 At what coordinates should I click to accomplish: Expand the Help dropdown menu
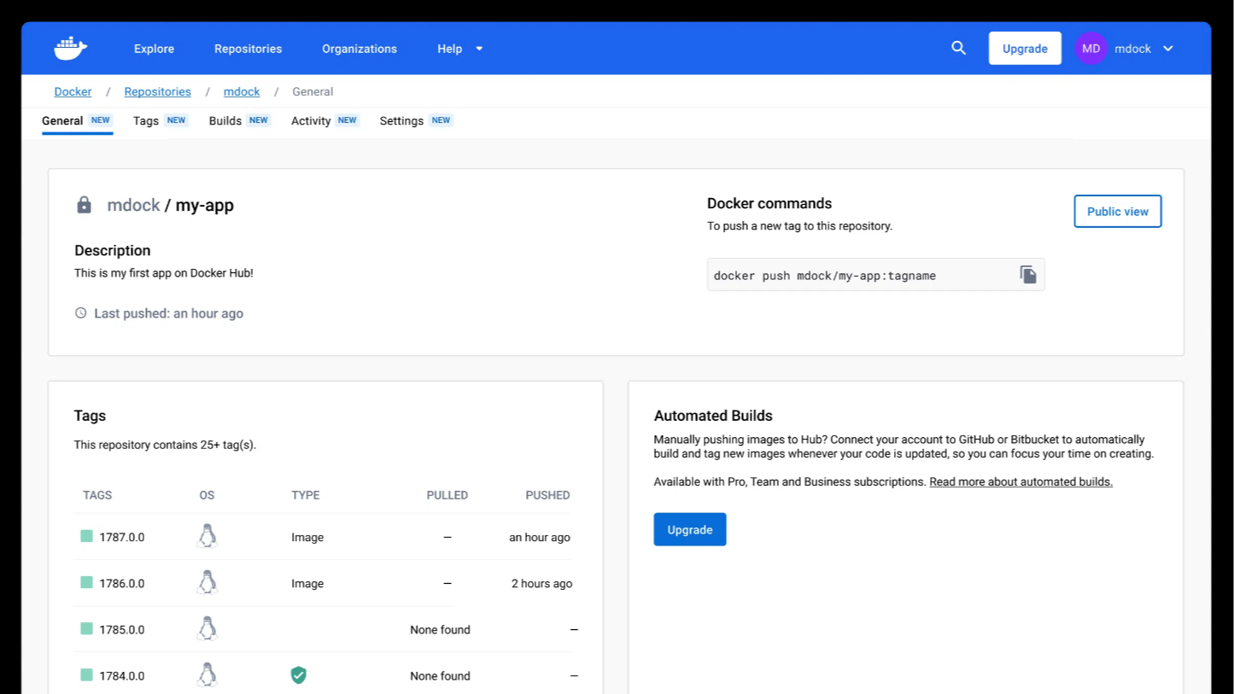[460, 49]
